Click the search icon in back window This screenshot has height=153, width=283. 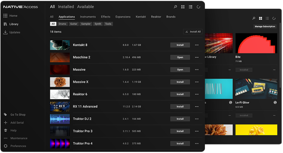254,18
